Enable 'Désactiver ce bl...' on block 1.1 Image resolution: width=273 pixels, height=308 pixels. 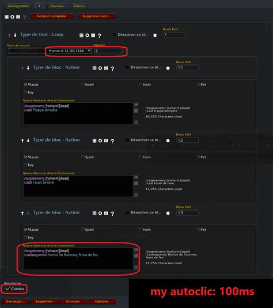click(x=127, y=67)
